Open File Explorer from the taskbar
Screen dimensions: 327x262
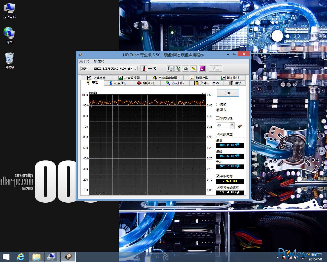point(37,257)
